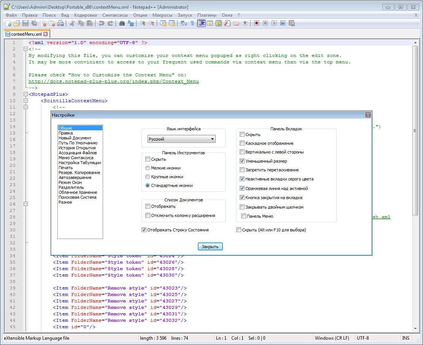Check Отключить колонку расширения
Viewport: 423px width, 345px height.
(x=148, y=215)
